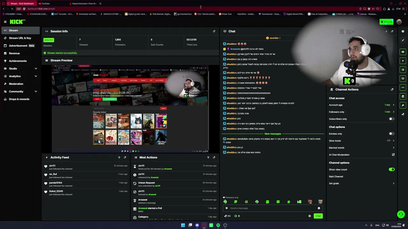
Task: Open the info icon in right sidebar
Action: (x=403, y=31)
